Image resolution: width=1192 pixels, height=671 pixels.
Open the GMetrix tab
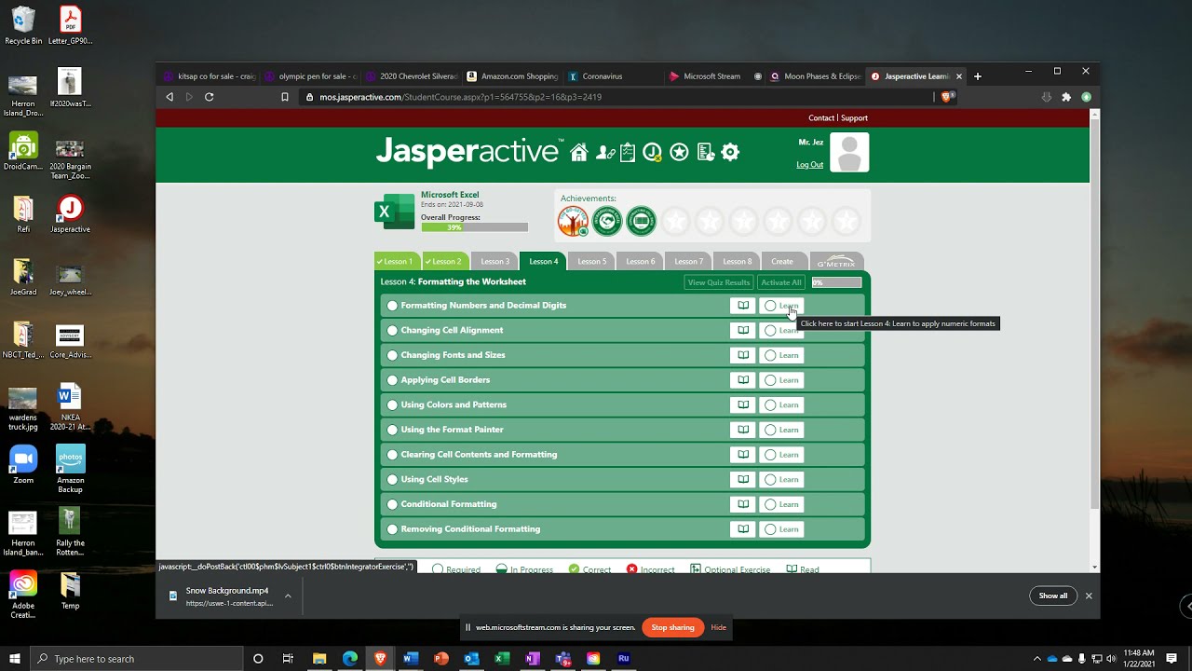836,261
